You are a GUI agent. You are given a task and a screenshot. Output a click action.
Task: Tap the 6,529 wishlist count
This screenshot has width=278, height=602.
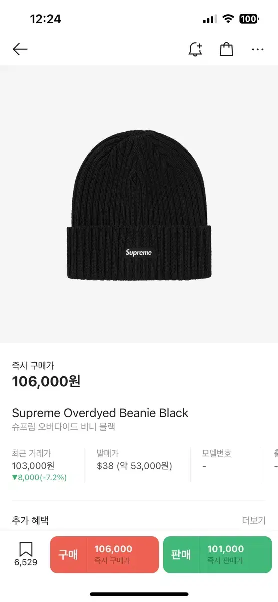pyautogui.click(x=26, y=562)
